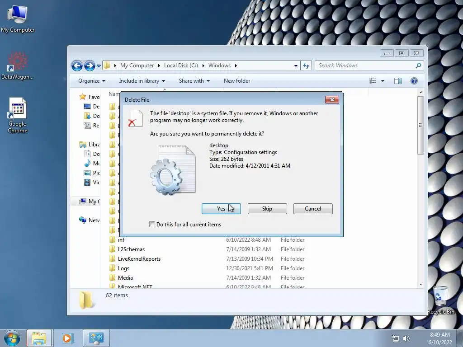Select the Media folder

(126, 278)
